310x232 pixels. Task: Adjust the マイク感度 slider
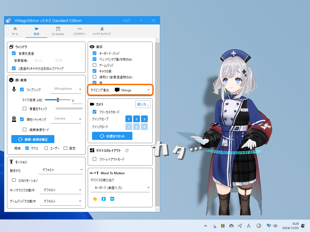(x=58, y=100)
